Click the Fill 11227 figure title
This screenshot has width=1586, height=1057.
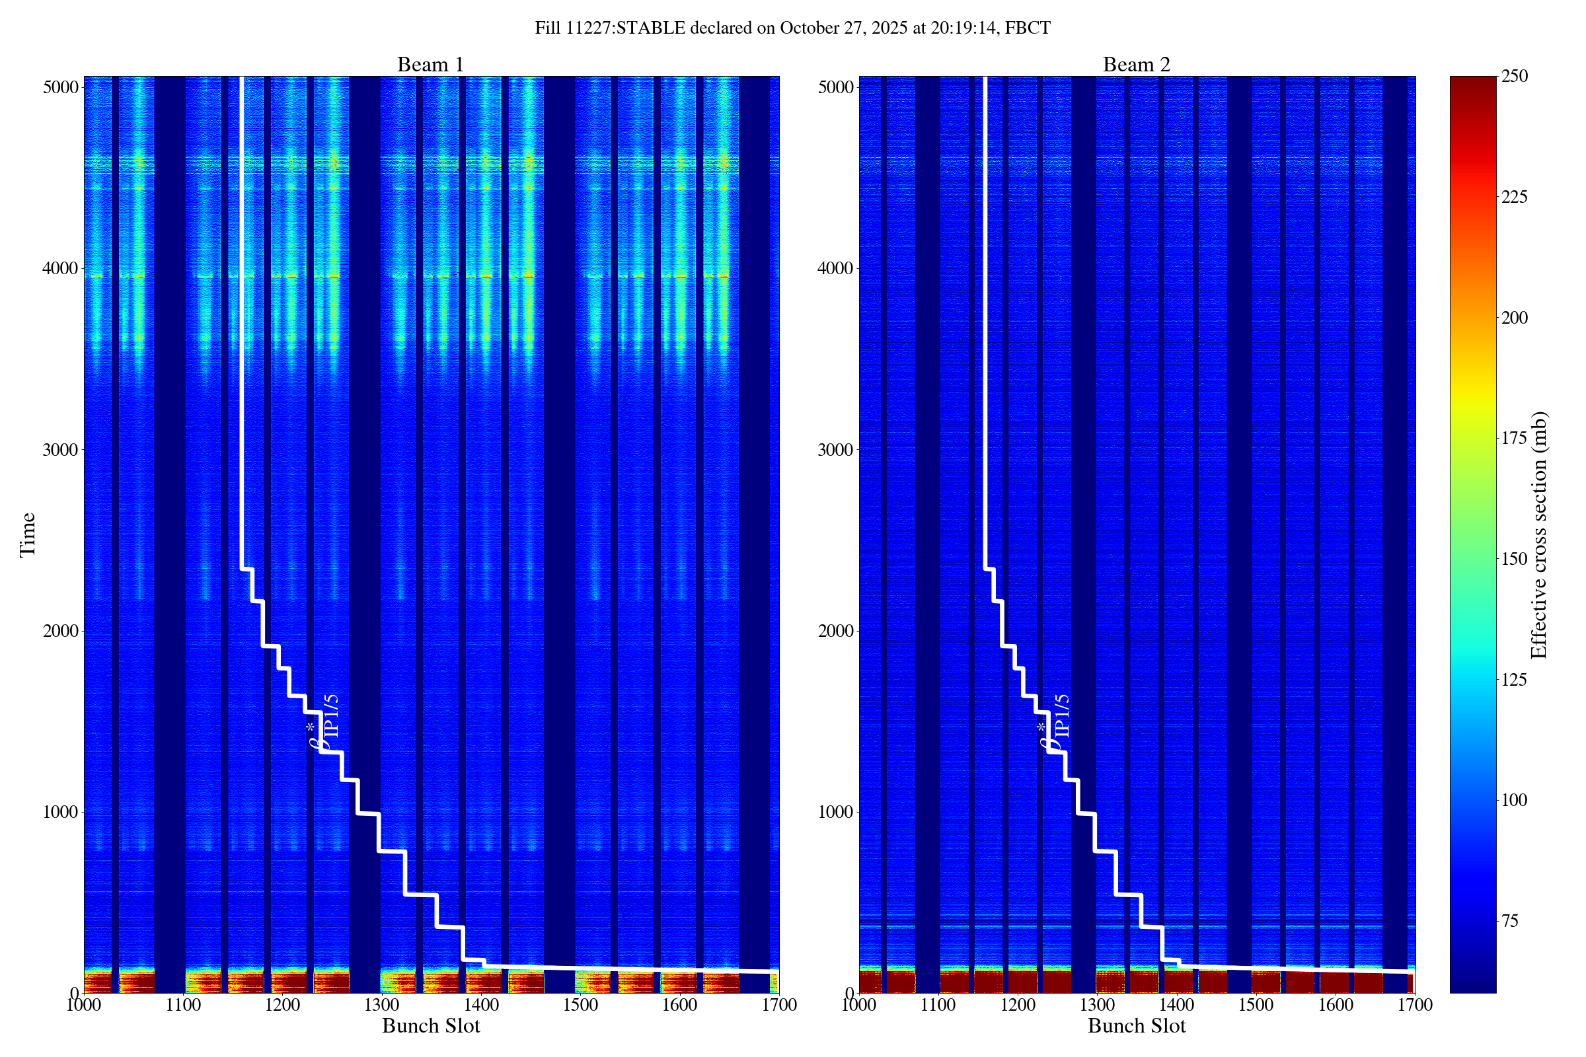click(x=792, y=28)
